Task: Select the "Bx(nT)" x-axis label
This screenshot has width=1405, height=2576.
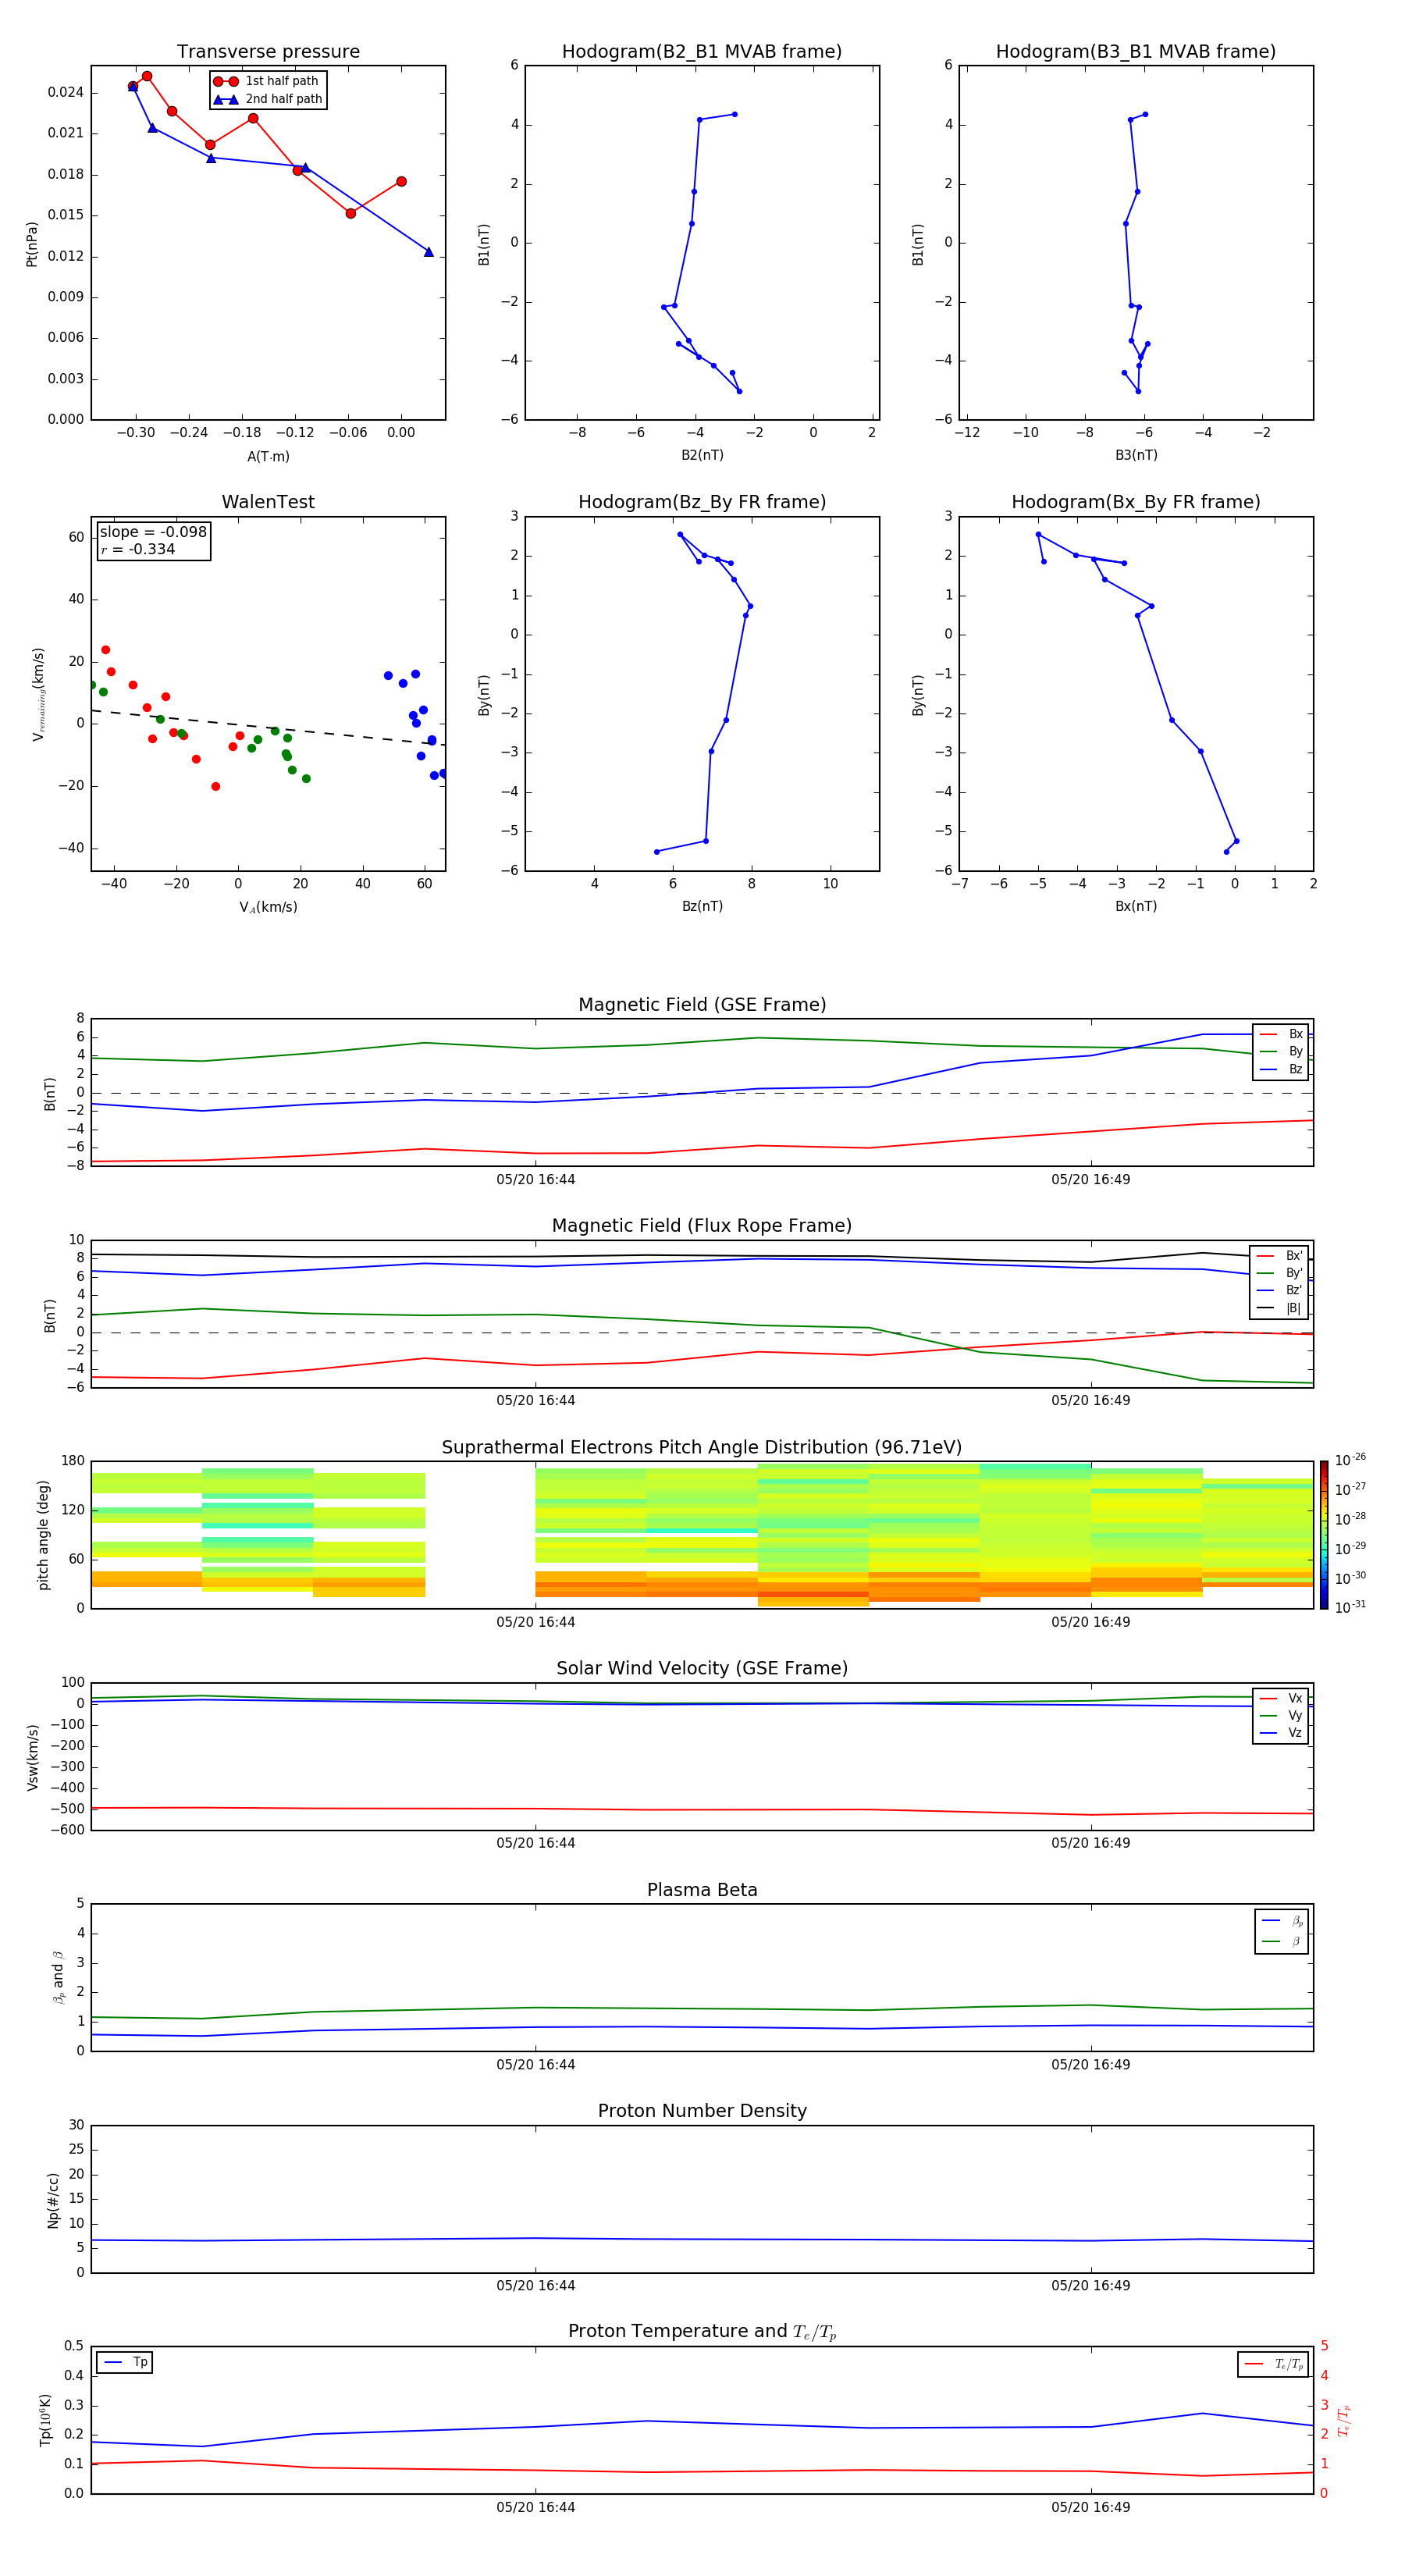Action: [1136, 906]
